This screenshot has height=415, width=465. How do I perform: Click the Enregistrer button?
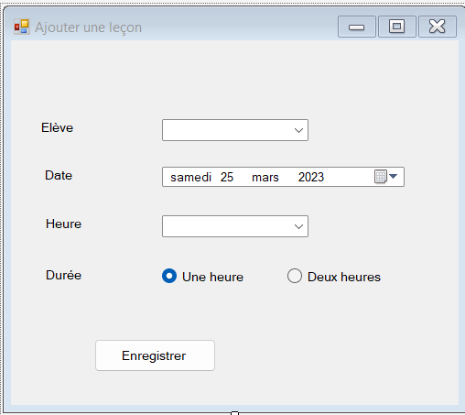(155, 355)
